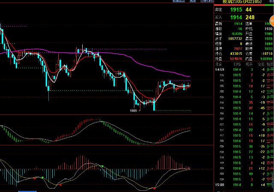Select the 玻璃2105 (FG2105) contract title
The height and width of the screenshot is (192, 274).
pyautogui.click(x=240, y=2)
